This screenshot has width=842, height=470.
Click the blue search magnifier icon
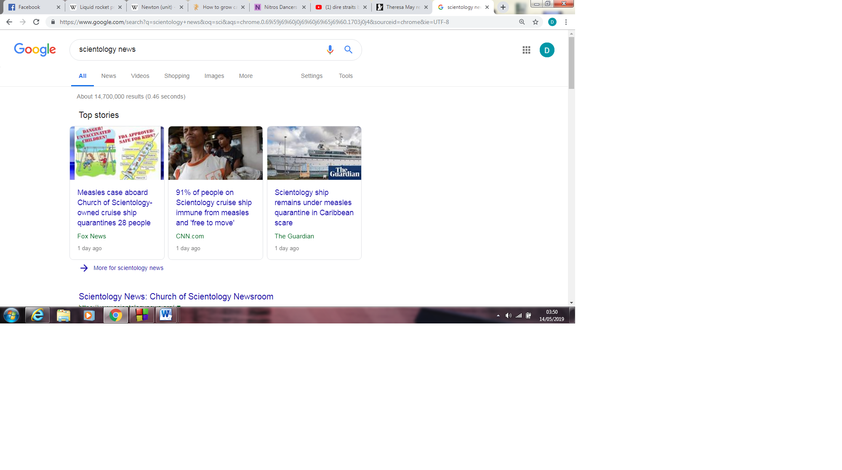(x=348, y=50)
